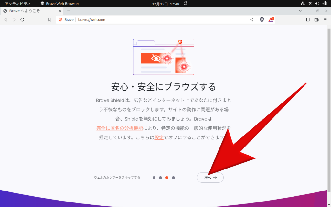Open アクティビティ overview in top bar
Image resolution: width=331 pixels, height=207 pixels.
18,4
